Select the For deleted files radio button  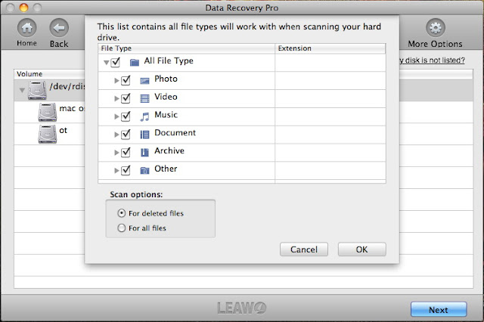[121, 213]
